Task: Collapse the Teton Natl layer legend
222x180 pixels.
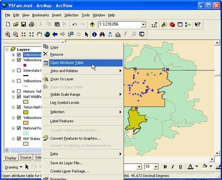Action: tap(13, 107)
